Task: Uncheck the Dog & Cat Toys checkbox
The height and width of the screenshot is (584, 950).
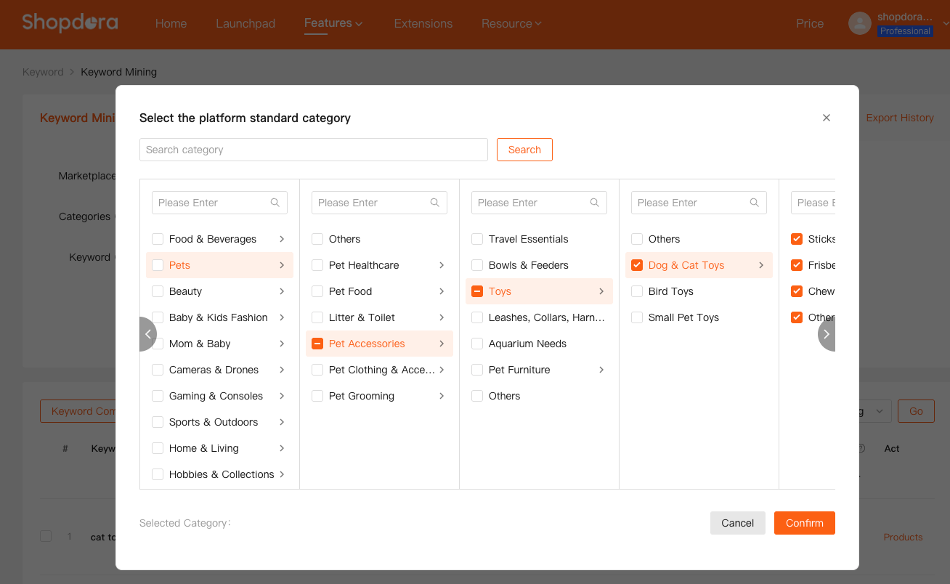Action: pyautogui.click(x=637, y=265)
